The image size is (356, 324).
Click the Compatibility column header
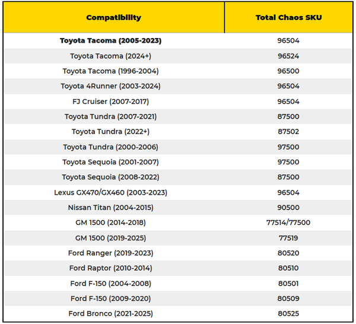(114, 17)
